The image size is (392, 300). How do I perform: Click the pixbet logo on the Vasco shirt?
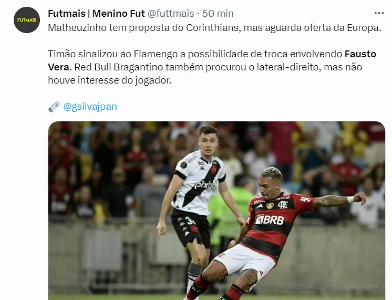click(x=206, y=185)
